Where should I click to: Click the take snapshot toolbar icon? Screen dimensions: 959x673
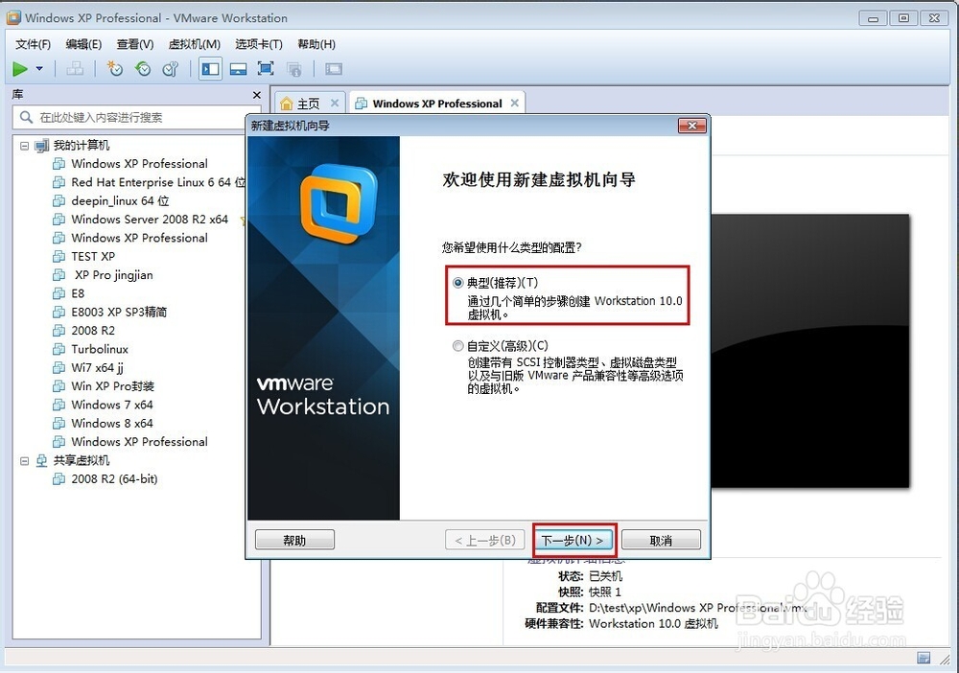point(115,69)
